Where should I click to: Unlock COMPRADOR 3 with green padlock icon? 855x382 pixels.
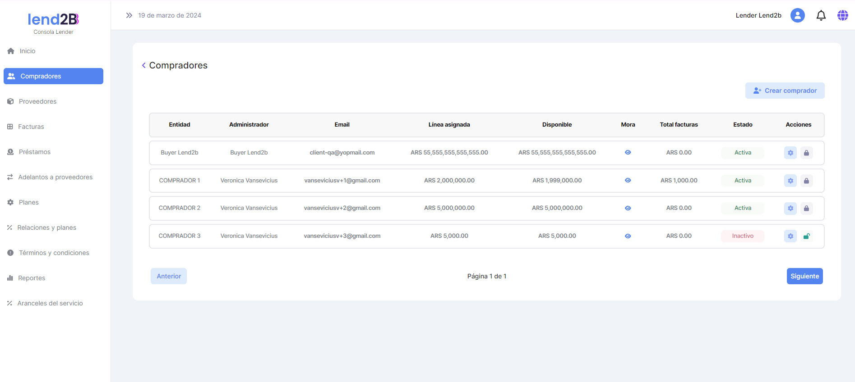[x=806, y=236]
